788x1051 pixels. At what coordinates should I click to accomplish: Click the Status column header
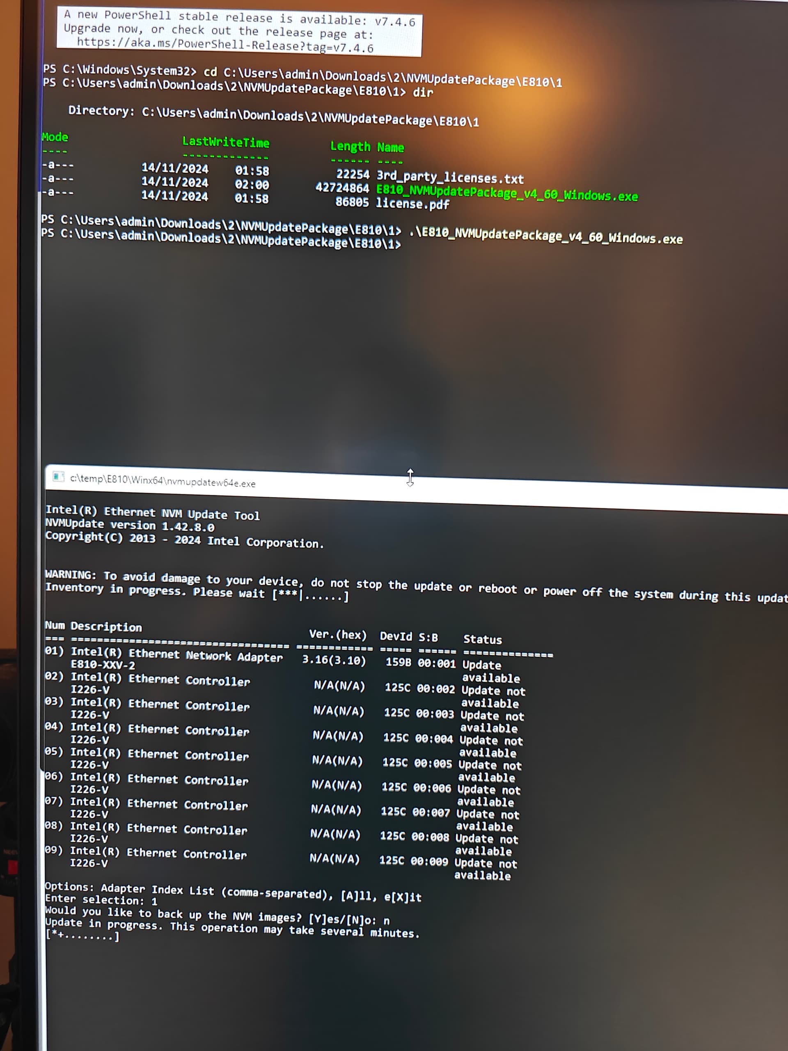(x=482, y=640)
